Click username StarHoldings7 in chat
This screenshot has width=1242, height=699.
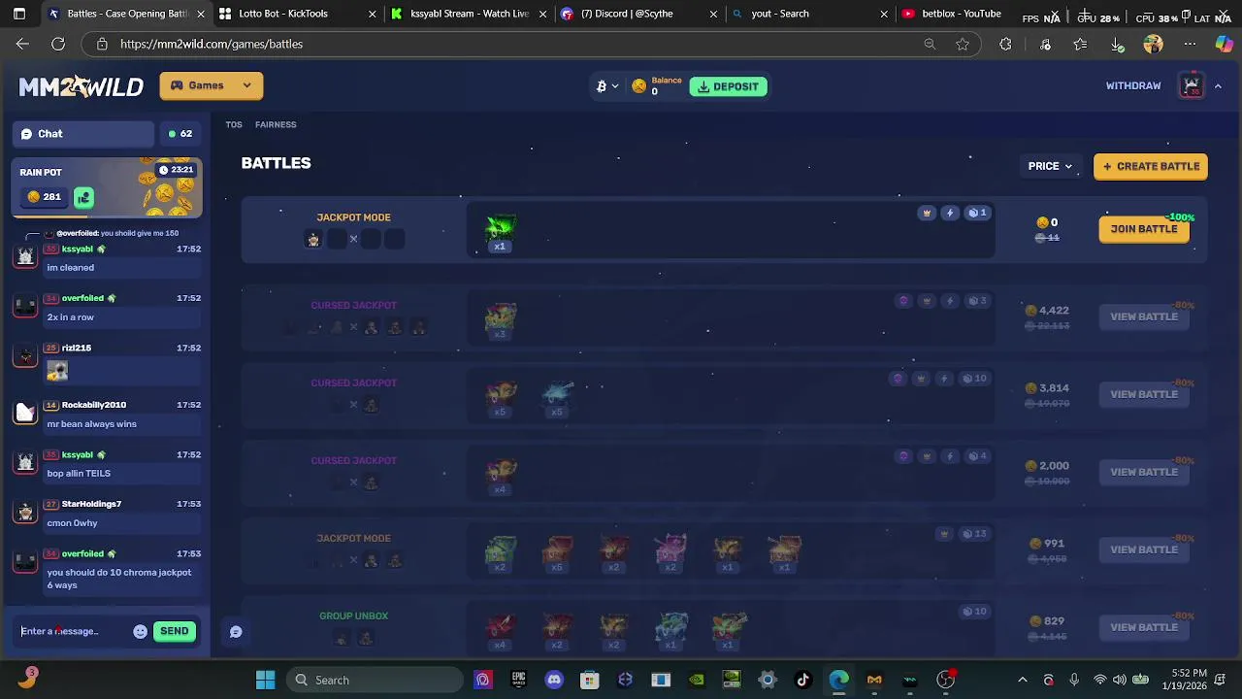pos(91,504)
